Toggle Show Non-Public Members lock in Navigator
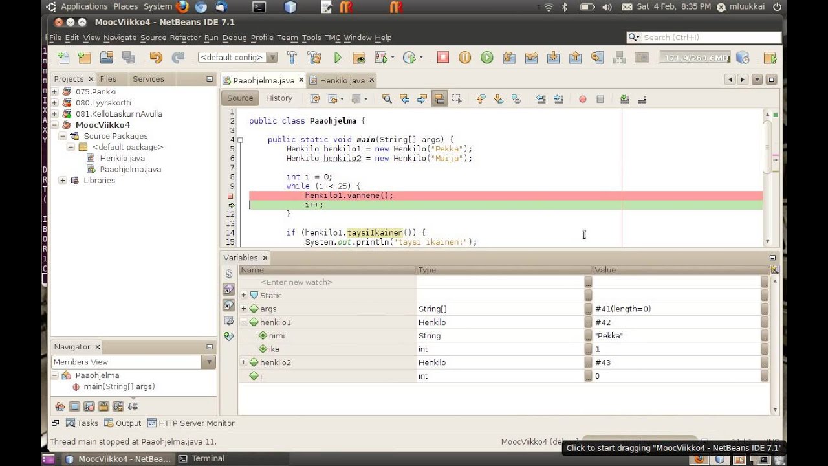The width and height of the screenshot is (828, 466). [103, 406]
